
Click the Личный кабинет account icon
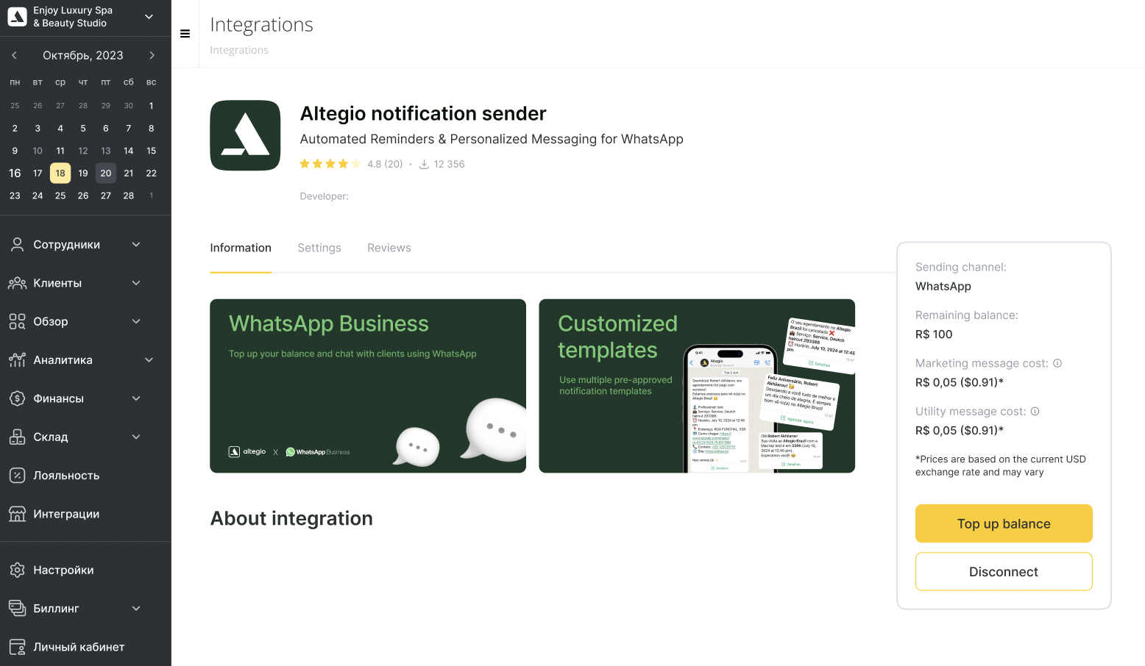coord(17,647)
